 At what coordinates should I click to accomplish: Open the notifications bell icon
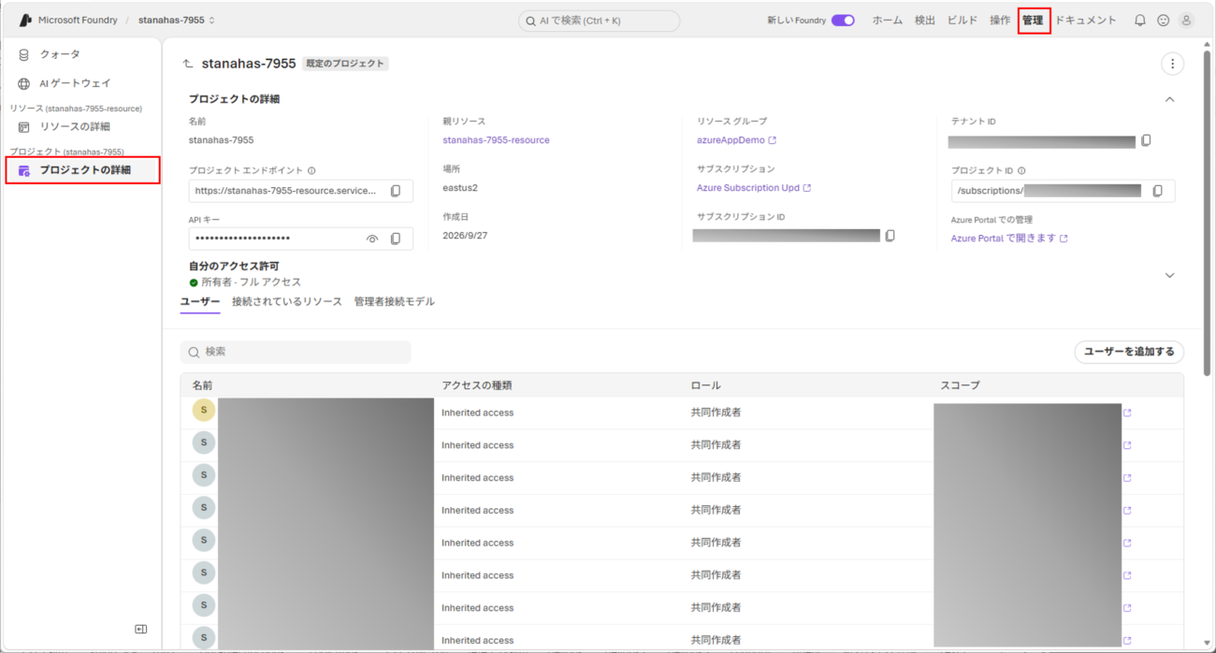(x=1140, y=20)
